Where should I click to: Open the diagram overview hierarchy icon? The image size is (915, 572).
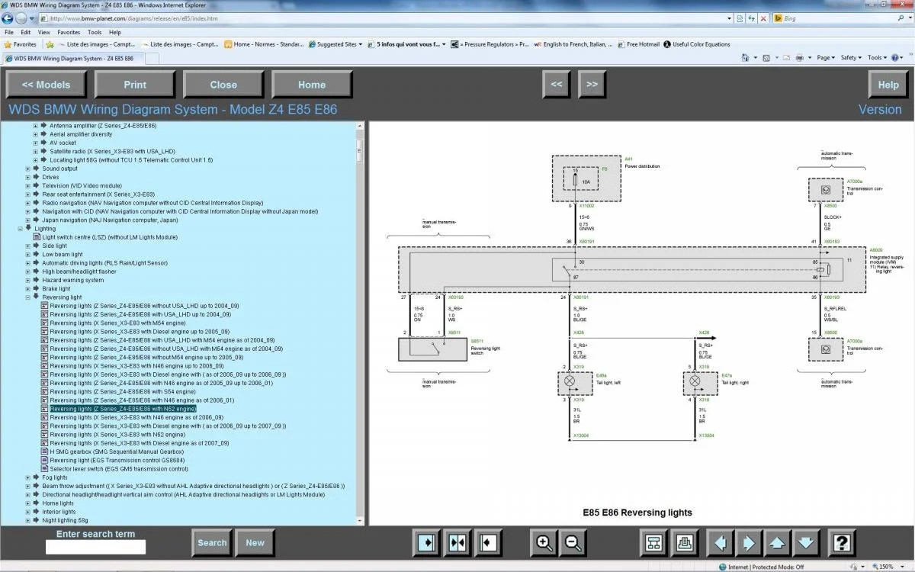click(653, 543)
